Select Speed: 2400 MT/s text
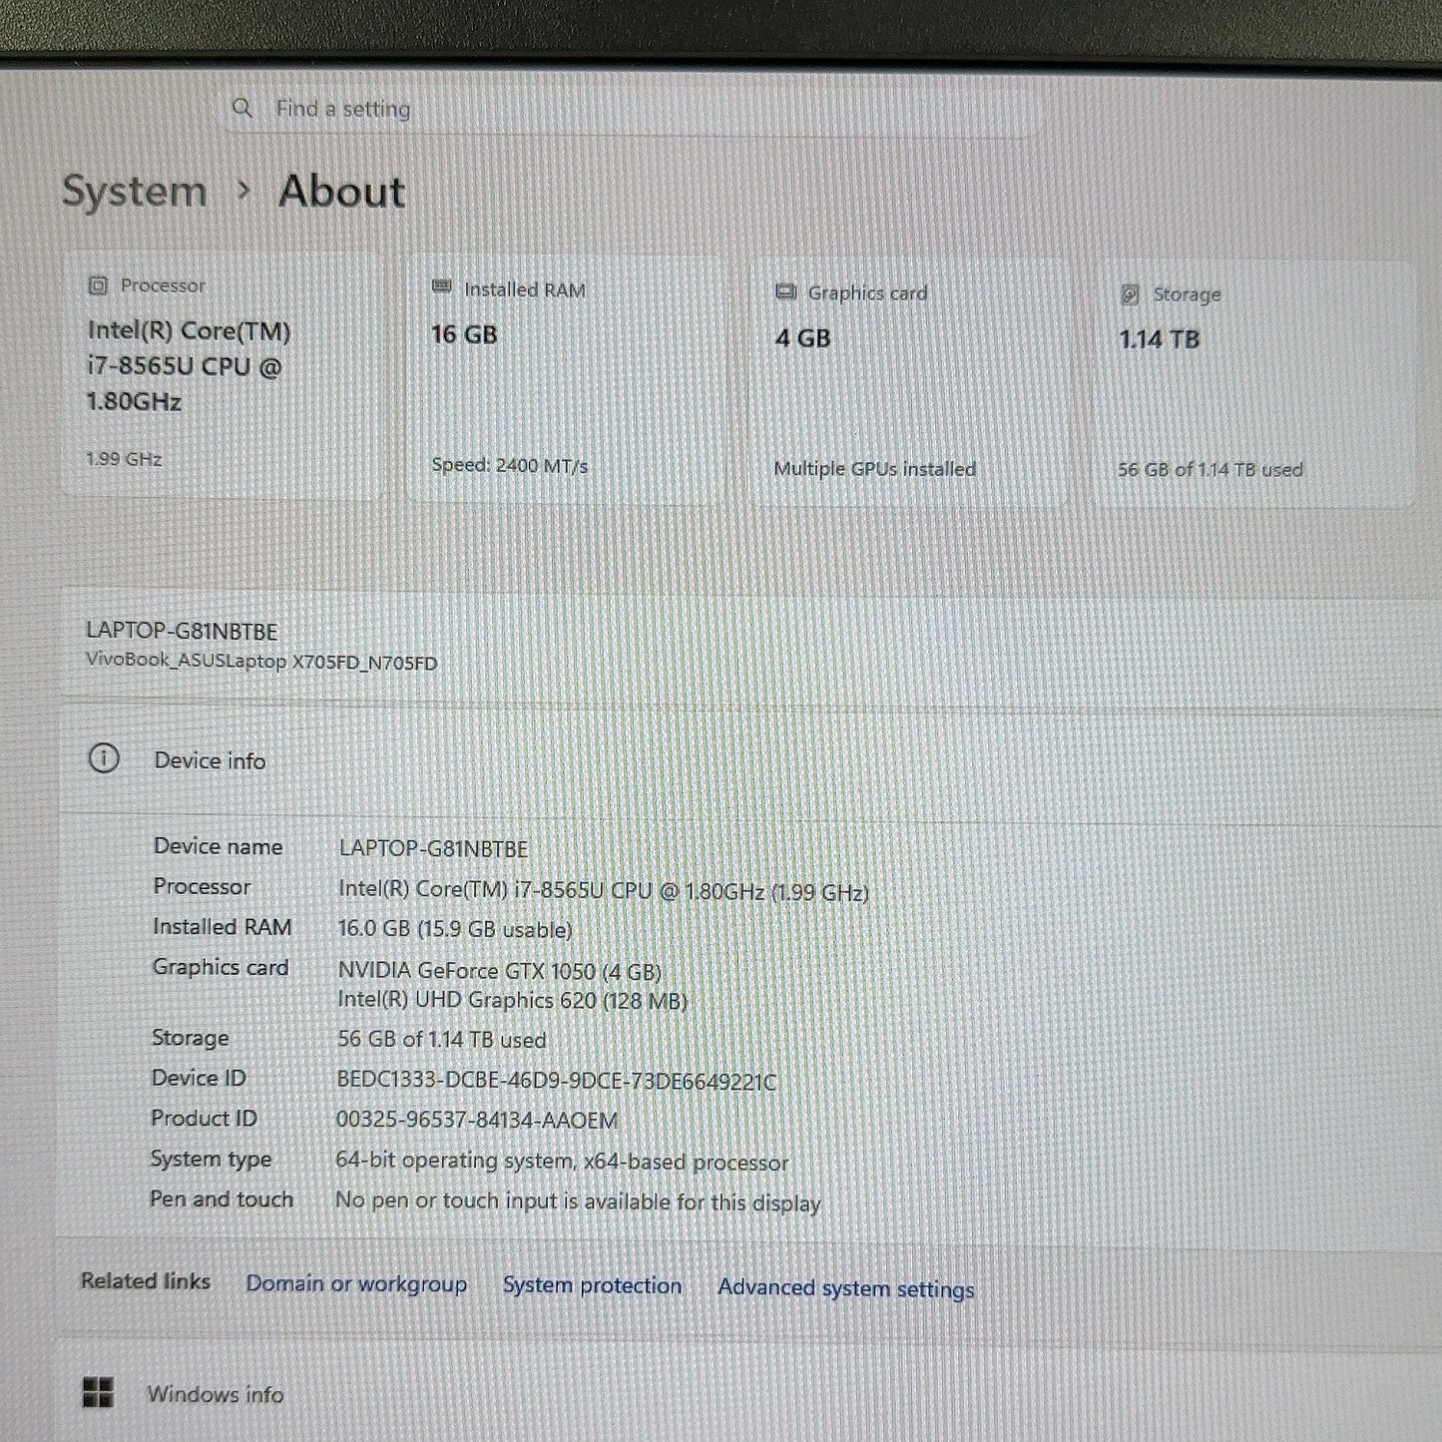1442x1442 pixels. (510, 465)
